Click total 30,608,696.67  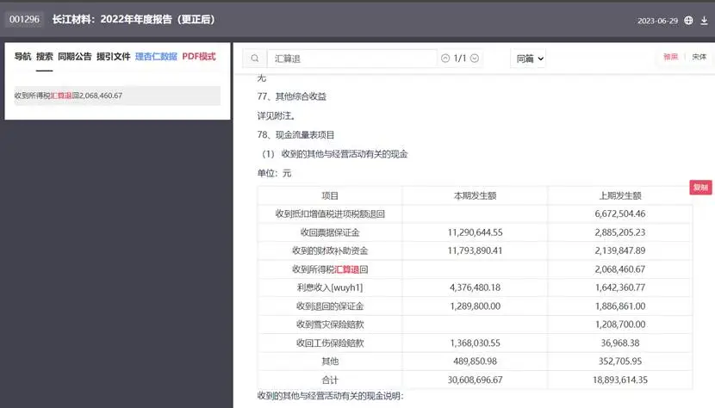click(475, 380)
